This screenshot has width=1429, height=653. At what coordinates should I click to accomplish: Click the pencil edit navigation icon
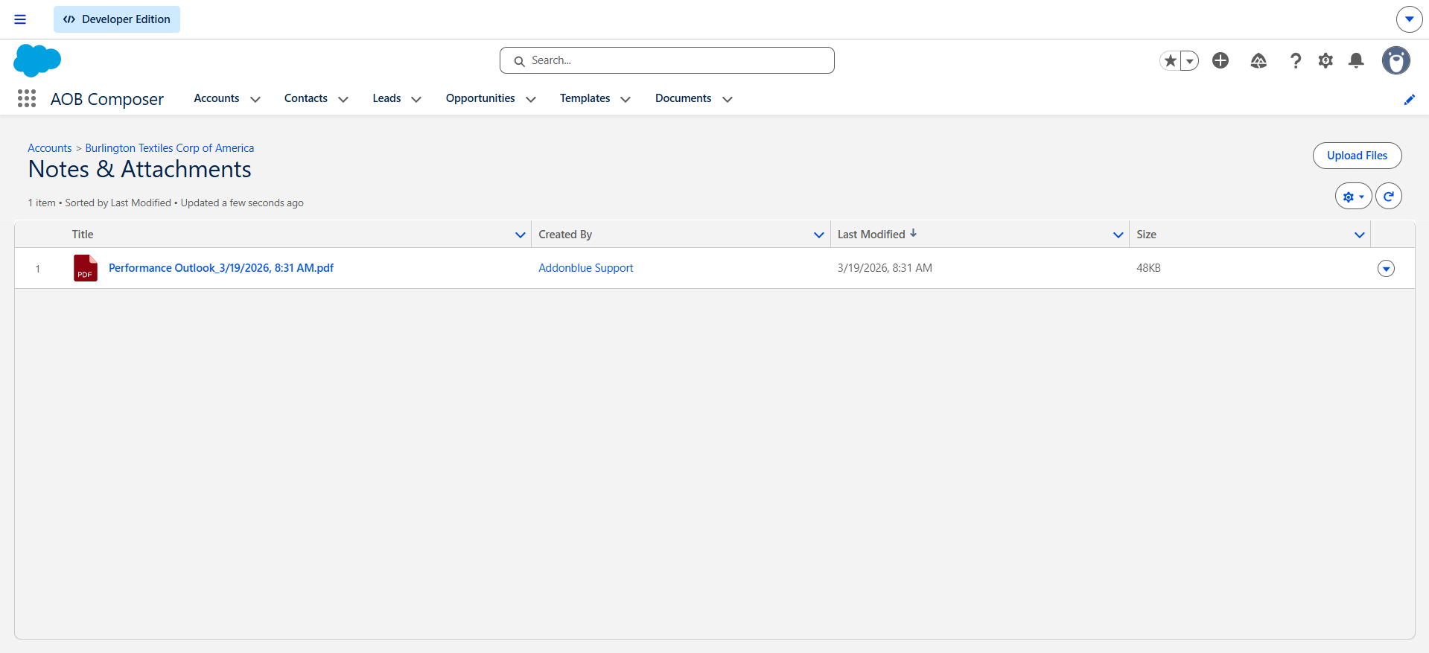click(x=1410, y=99)
